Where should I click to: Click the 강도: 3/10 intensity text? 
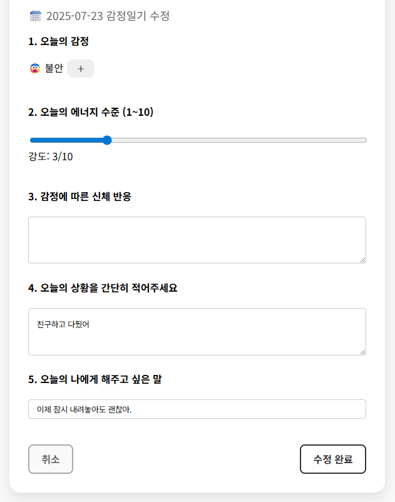[51, 156]
